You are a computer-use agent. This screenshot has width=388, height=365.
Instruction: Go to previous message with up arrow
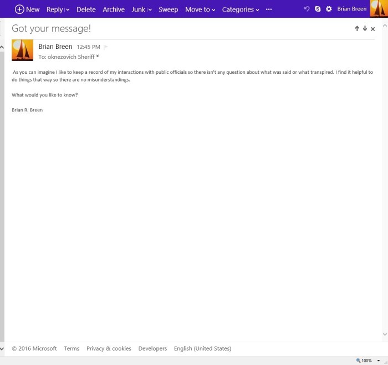pos(358,28)
